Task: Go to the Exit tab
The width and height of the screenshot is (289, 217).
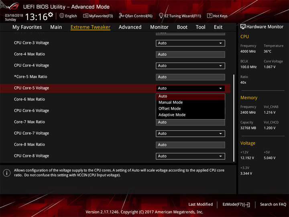Action: (218, 27)
